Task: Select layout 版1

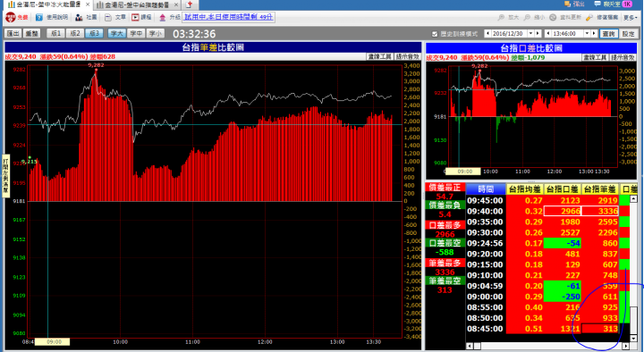Action: pyautogui.click(x=55, y=34)
